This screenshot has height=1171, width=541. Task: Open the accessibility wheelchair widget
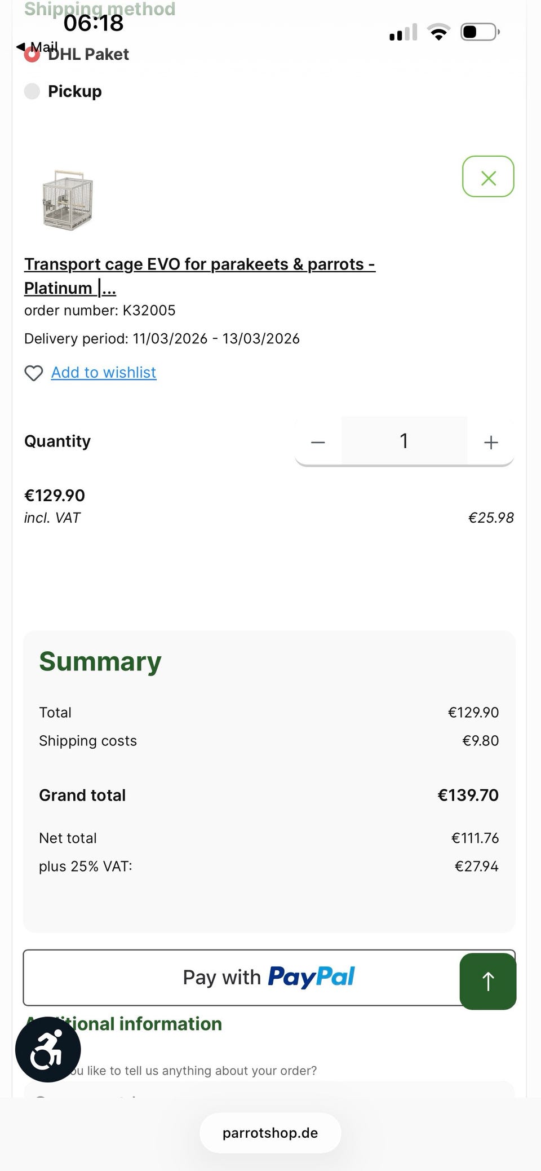[48, 1050]
